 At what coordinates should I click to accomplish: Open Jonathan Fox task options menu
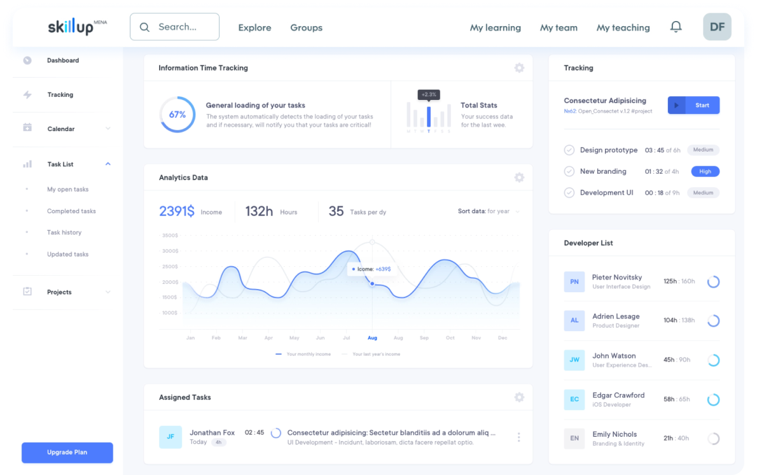coord(518,437)
